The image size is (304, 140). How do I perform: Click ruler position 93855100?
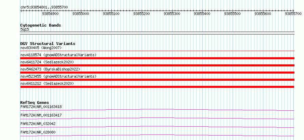click(x=111, y=14)
